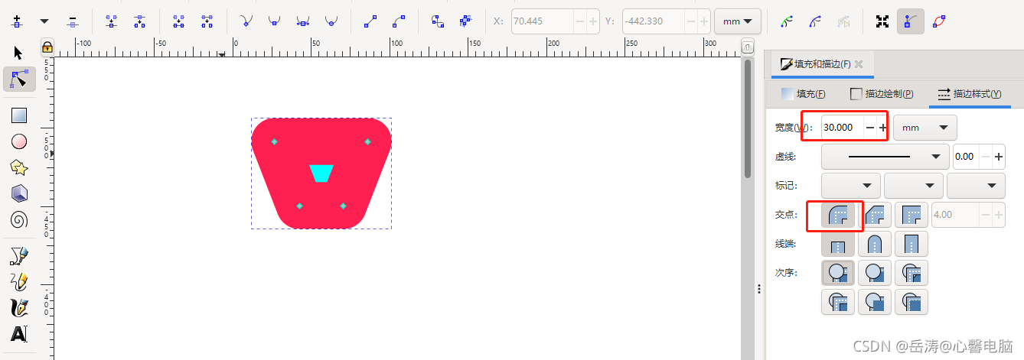Switch to the 描边绘制(P) tab
This screenshot has height=360, width=1024.
pyautogui.click(x=882, y=94)
